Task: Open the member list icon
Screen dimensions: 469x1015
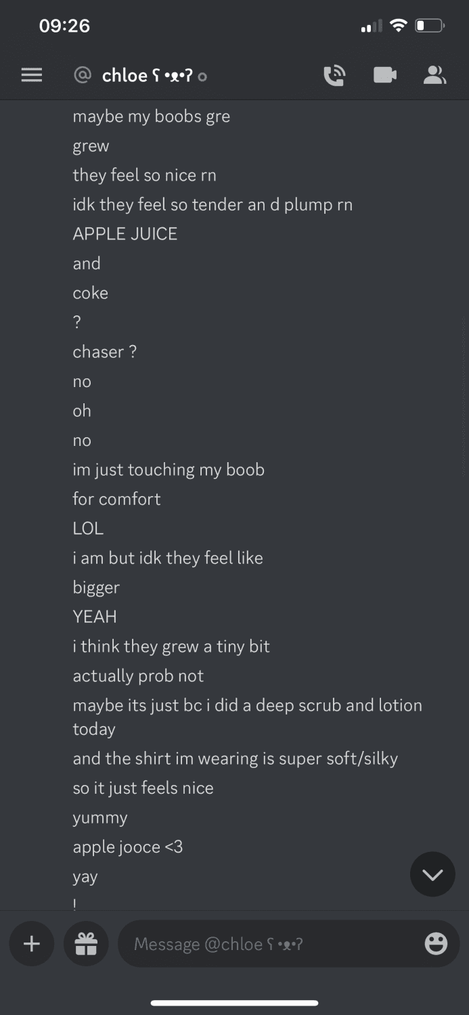Action: (x=435, y=75)
